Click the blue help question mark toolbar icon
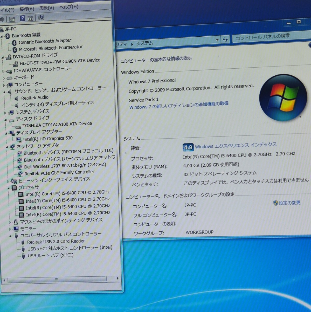This screenshot has width=311, height=312. click(23, 18)
